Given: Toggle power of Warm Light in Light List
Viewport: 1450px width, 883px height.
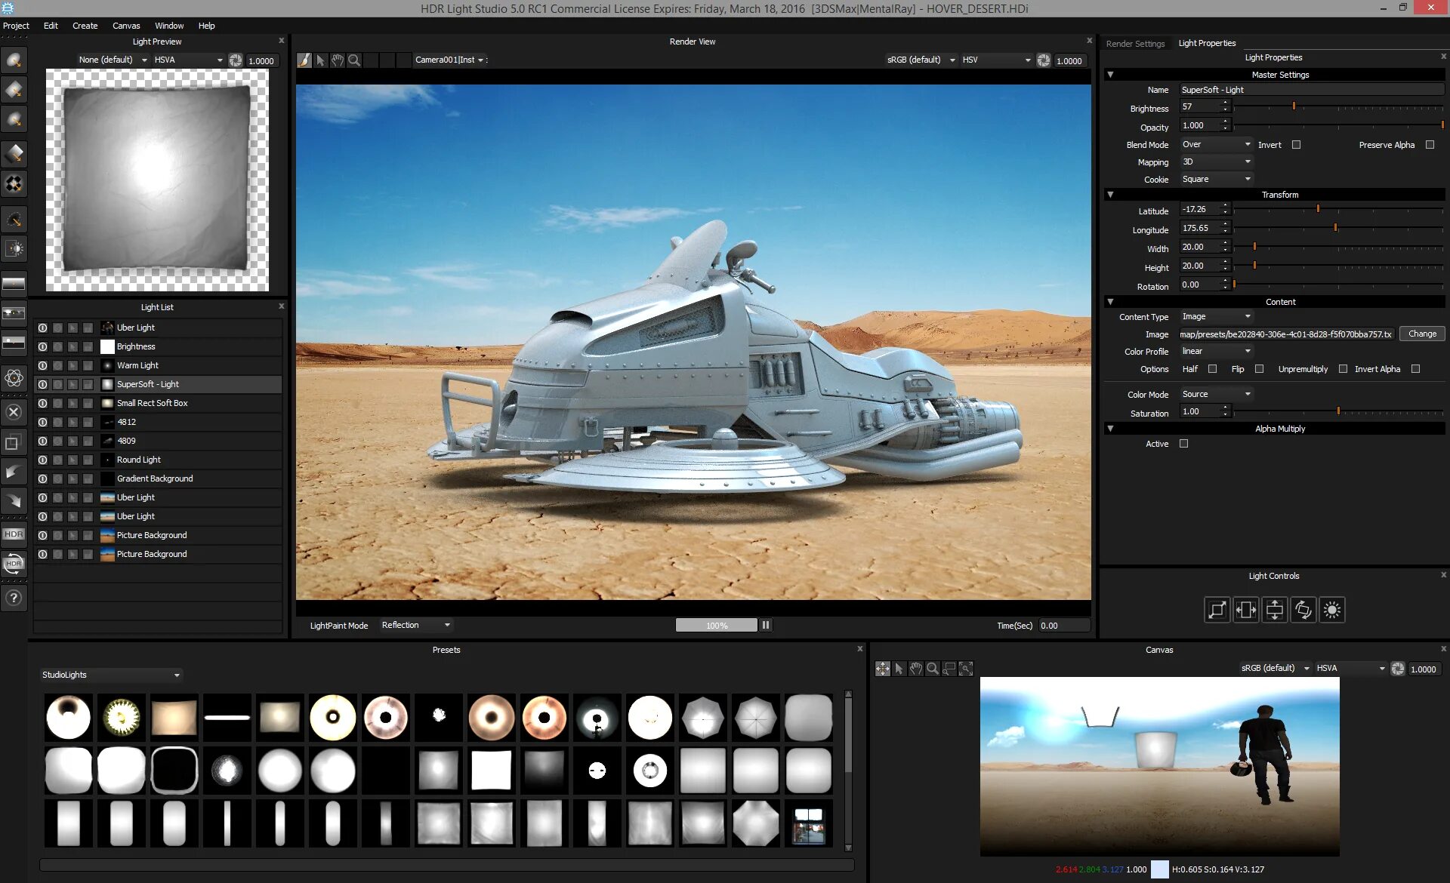Looking at the screenshot, I should (42, 365).
